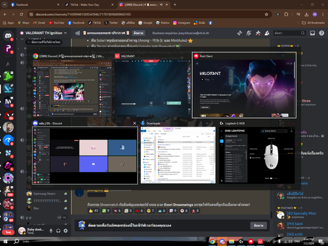This screenshot has width=328, height=246.
Task: Open Windows Start menu
Action: (5, 241)
